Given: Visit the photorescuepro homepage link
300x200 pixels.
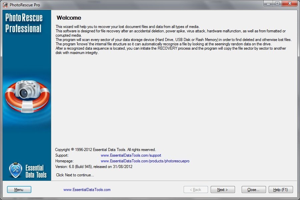Looking at the screenshot, I should tap(145, 161).
